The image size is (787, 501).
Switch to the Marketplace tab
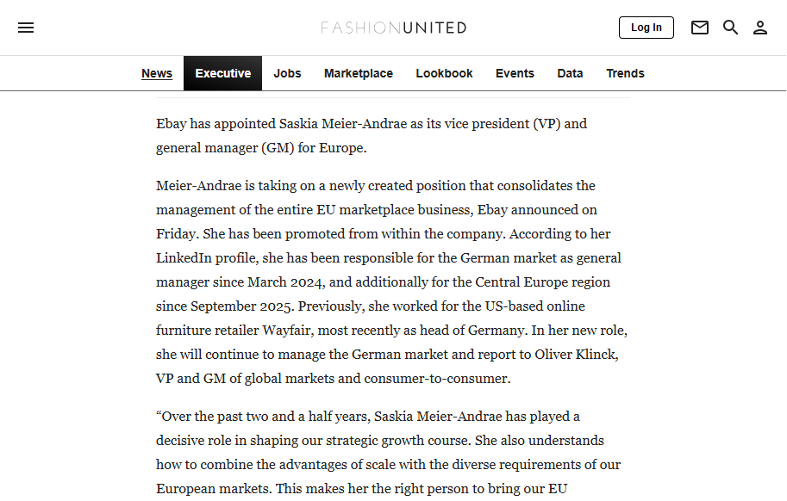(x=359, y=73)
